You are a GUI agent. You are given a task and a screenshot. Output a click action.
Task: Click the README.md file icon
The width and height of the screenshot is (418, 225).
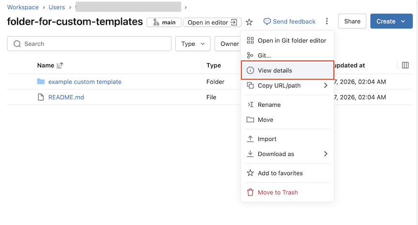pos(41,97)
